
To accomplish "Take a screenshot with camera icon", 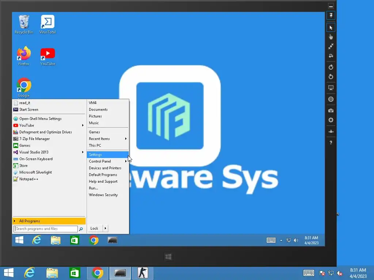I will [x=331, y=110].
